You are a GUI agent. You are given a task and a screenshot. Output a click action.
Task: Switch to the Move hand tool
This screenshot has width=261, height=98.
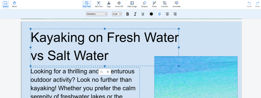point(14,5)
